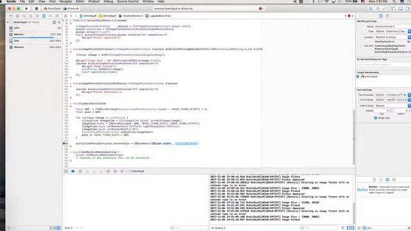Toggle breakpoints activation in debug bar
Screen dimensions: 411x231
point(73,171)
